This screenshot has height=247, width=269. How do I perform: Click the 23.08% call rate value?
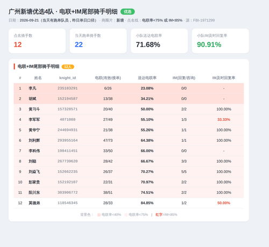coord(147,88)
